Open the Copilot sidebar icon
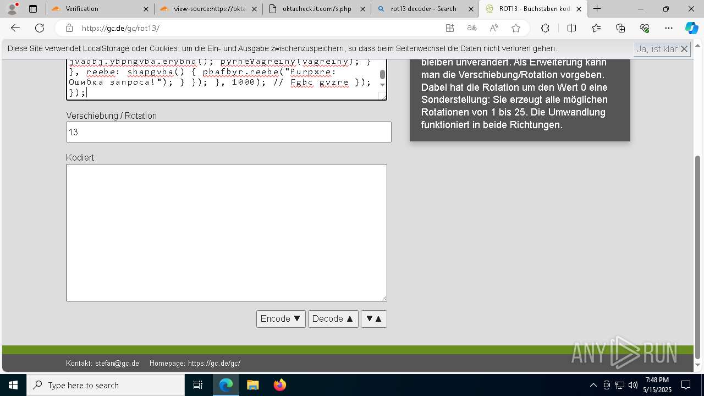 (x=691, y=28)
